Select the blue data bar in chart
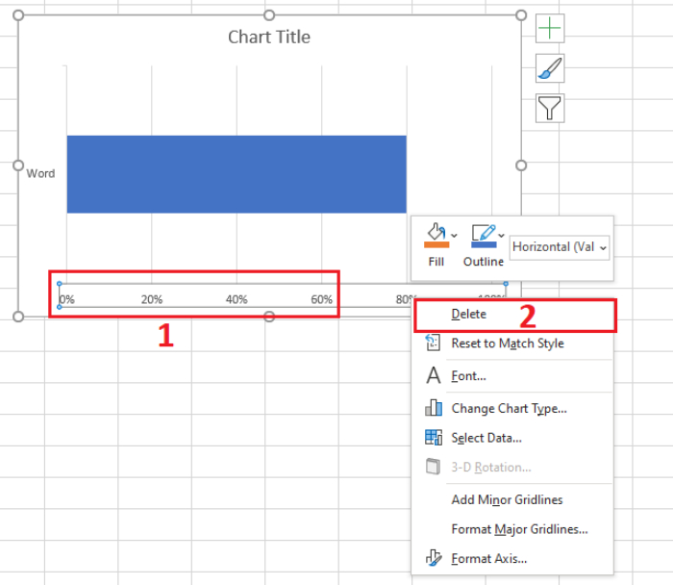This screenshot has height=585, width=673. (x=237, y=174)
